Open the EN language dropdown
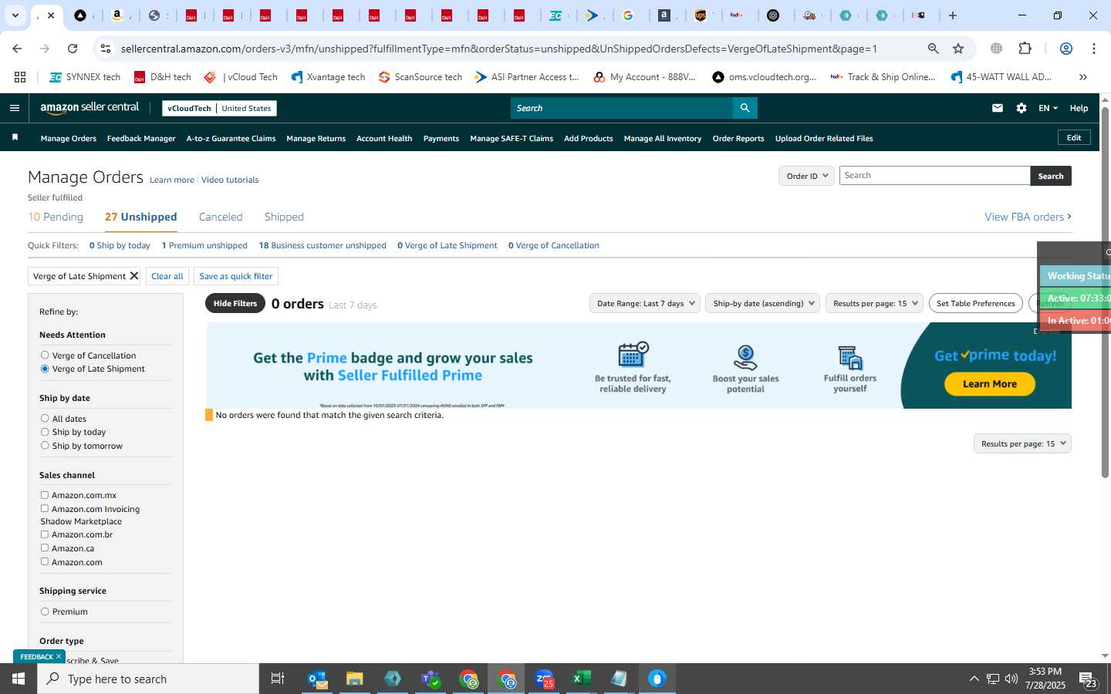 click(x=1048, y=108)
